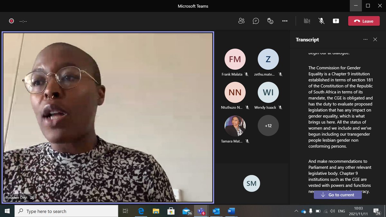Click Busisiwe Deyi name label
386x217 pixels.
(17, 198)
